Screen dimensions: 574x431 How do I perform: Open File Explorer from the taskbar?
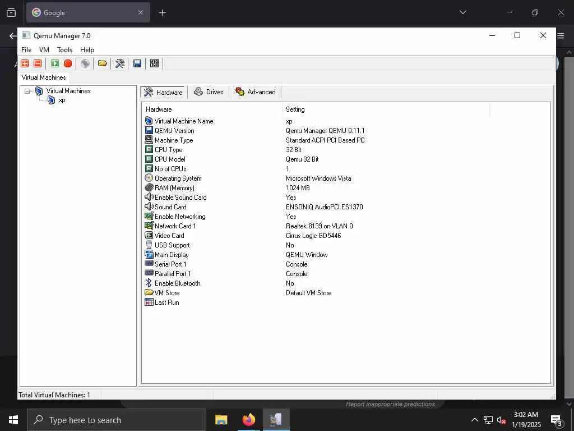(x=221, y=420)
